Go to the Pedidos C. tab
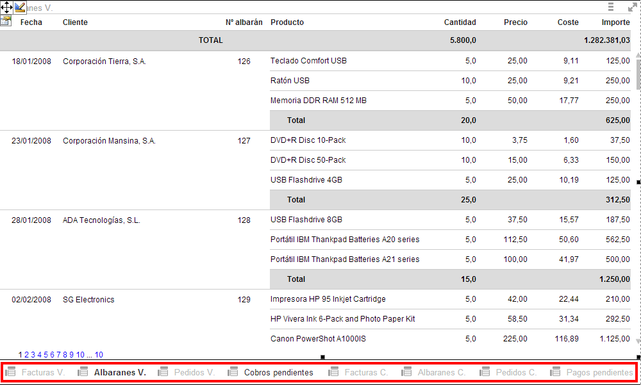 [x=516, y=372]
